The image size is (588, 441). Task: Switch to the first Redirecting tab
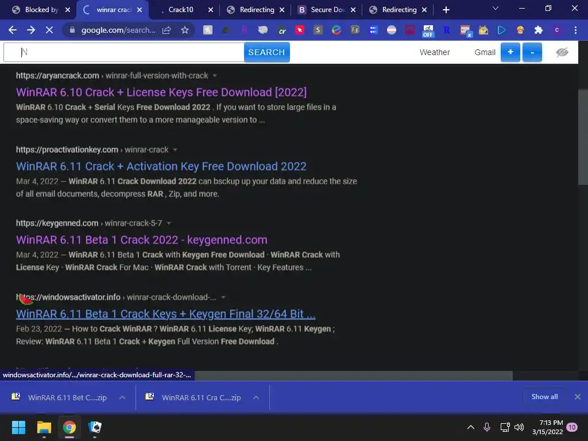point(257,10)
